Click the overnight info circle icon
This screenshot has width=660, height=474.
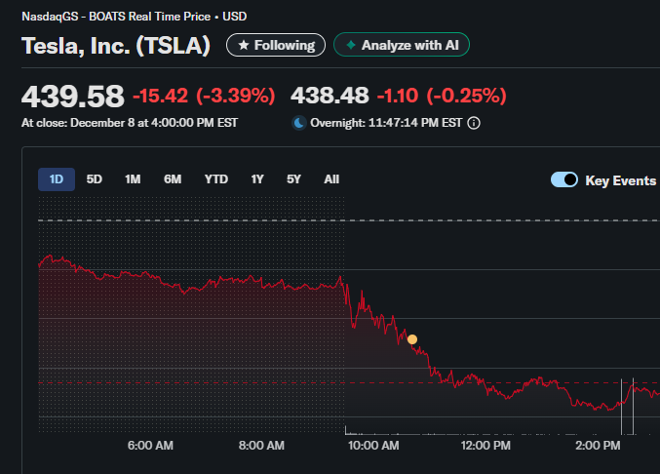point(474,124)
